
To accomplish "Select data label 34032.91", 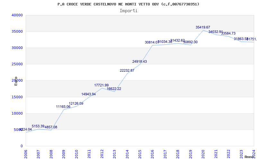I will [216, 32].
